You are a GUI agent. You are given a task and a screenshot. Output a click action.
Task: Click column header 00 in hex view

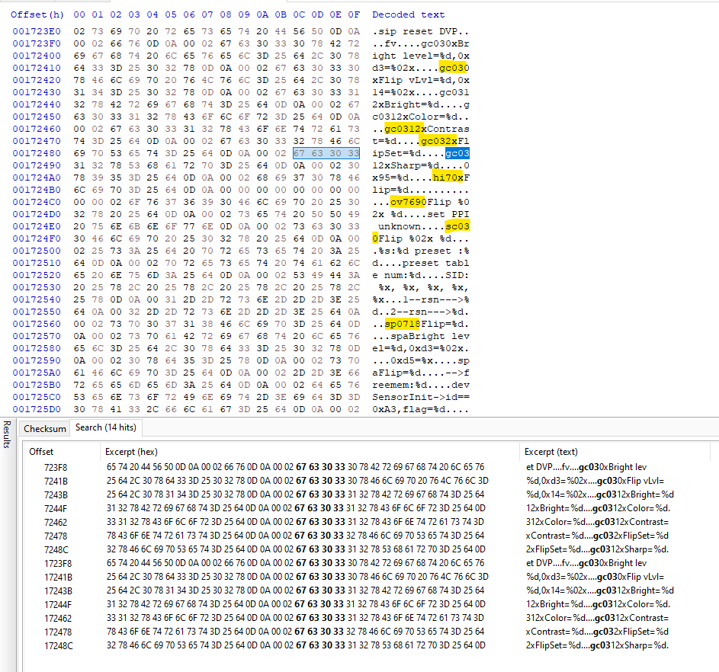[x=79, y=14]
